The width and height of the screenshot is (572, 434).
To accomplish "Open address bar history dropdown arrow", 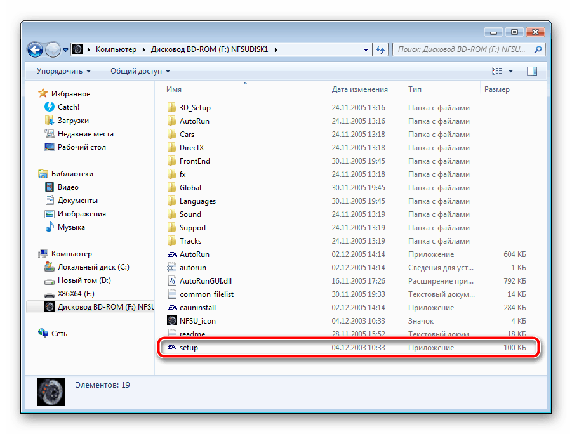I will coord(366,49).
